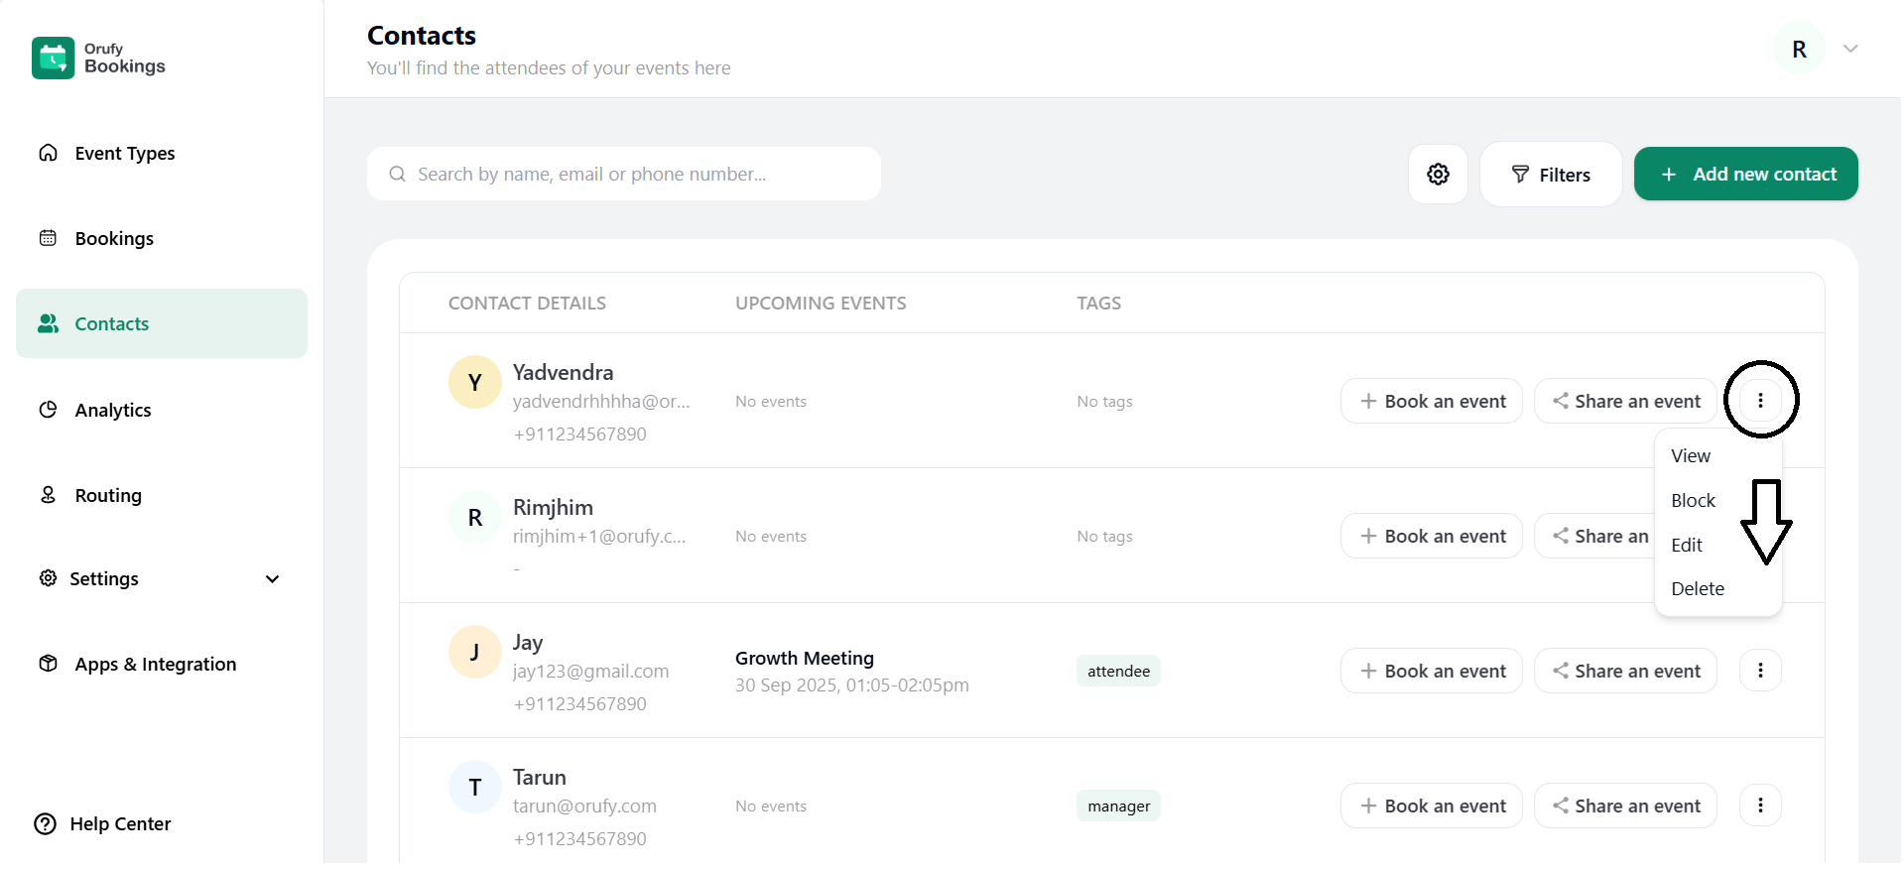Open the account dropdown chevron

1850,50
